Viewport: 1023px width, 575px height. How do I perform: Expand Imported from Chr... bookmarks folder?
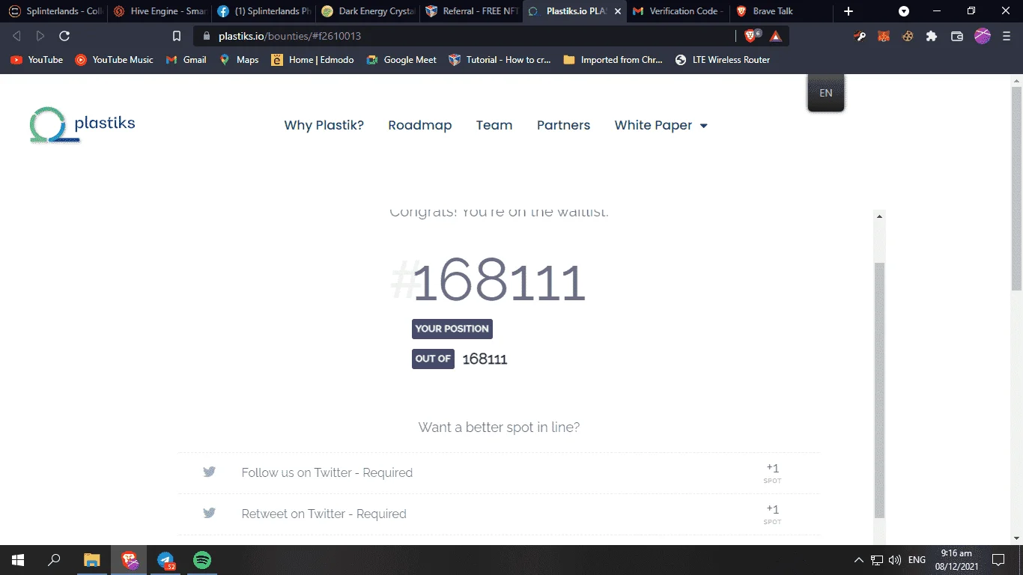click(x=613, y=60)
